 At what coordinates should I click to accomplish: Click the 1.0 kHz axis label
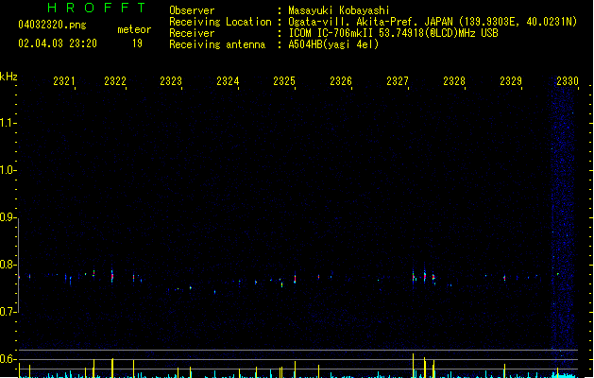coord(8,170)
